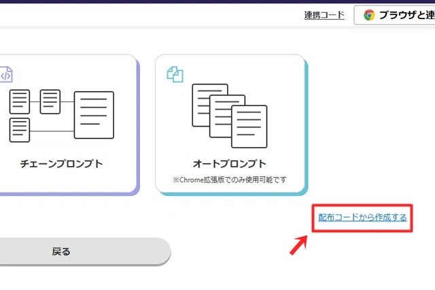Click the chain diagram illustration
Image resolution: width=435 pixels, height=290 pixels.
click(62, 116)
